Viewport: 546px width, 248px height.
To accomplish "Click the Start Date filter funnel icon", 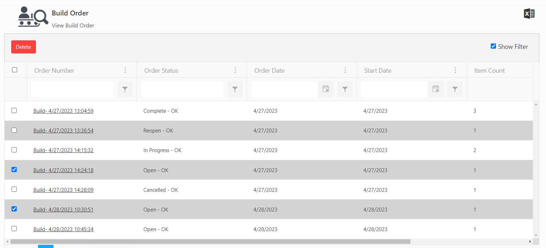I will point(455,89).
